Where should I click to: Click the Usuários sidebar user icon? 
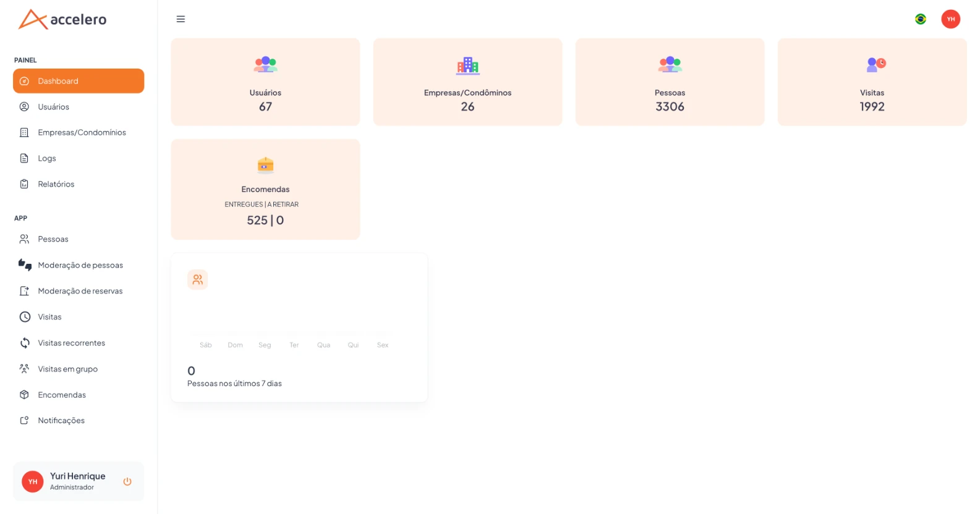pos(24,107)
